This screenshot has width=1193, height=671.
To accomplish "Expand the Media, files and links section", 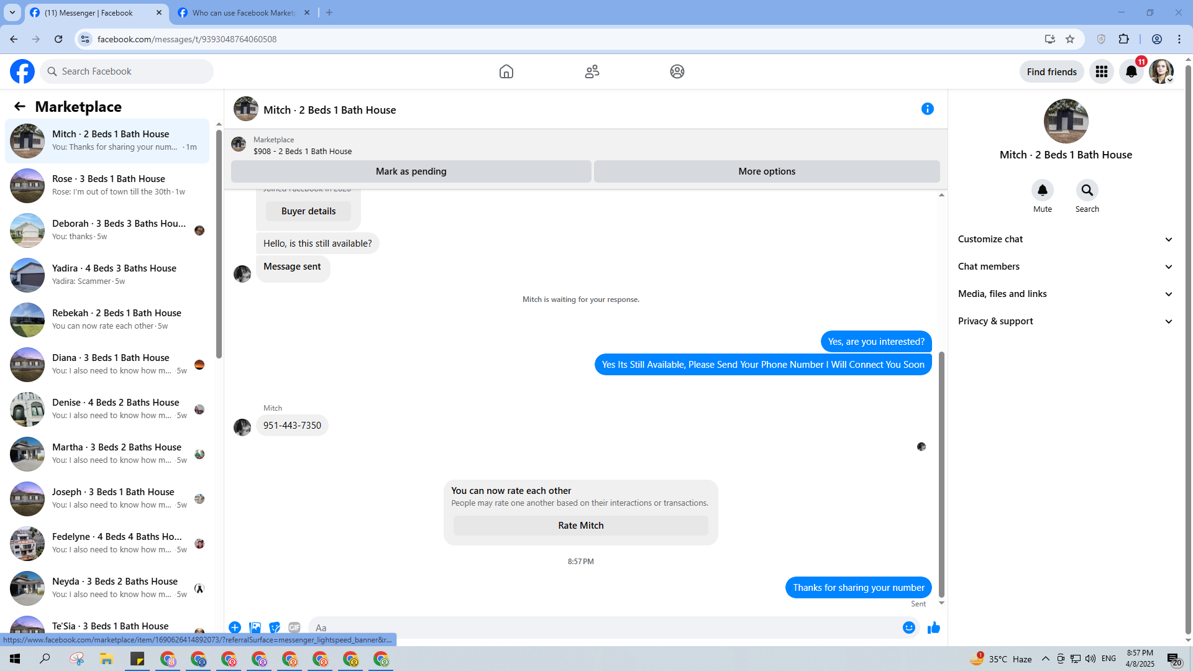I will click(x=1065, y=294).
